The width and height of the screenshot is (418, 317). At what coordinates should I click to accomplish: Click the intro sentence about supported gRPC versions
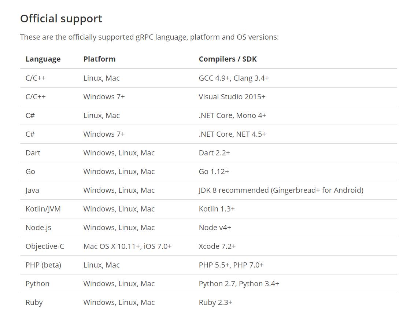(149, 37)
